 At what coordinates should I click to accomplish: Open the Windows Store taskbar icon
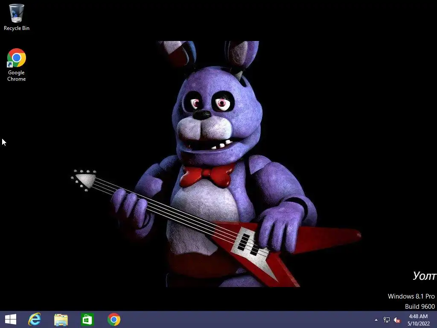87,319
